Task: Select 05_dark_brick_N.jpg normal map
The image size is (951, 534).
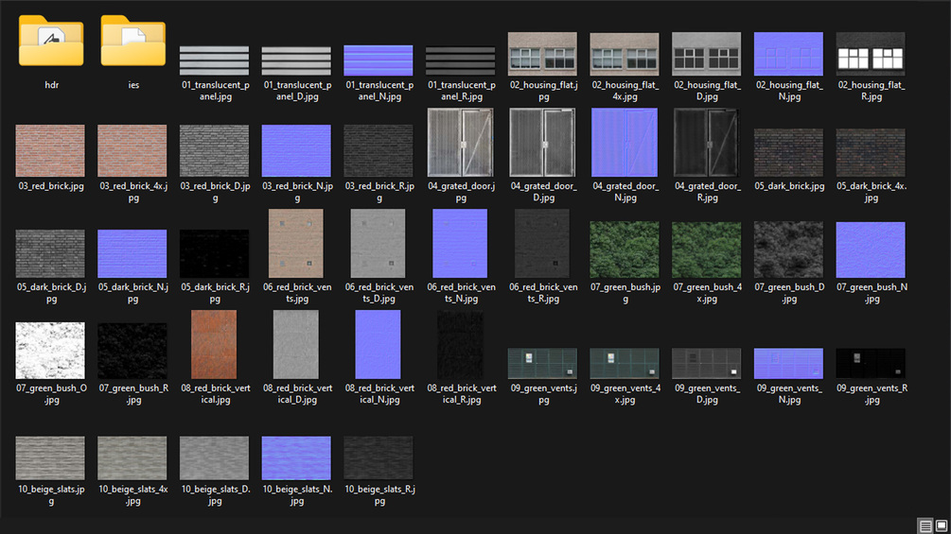Action: [x=132, y=253]
